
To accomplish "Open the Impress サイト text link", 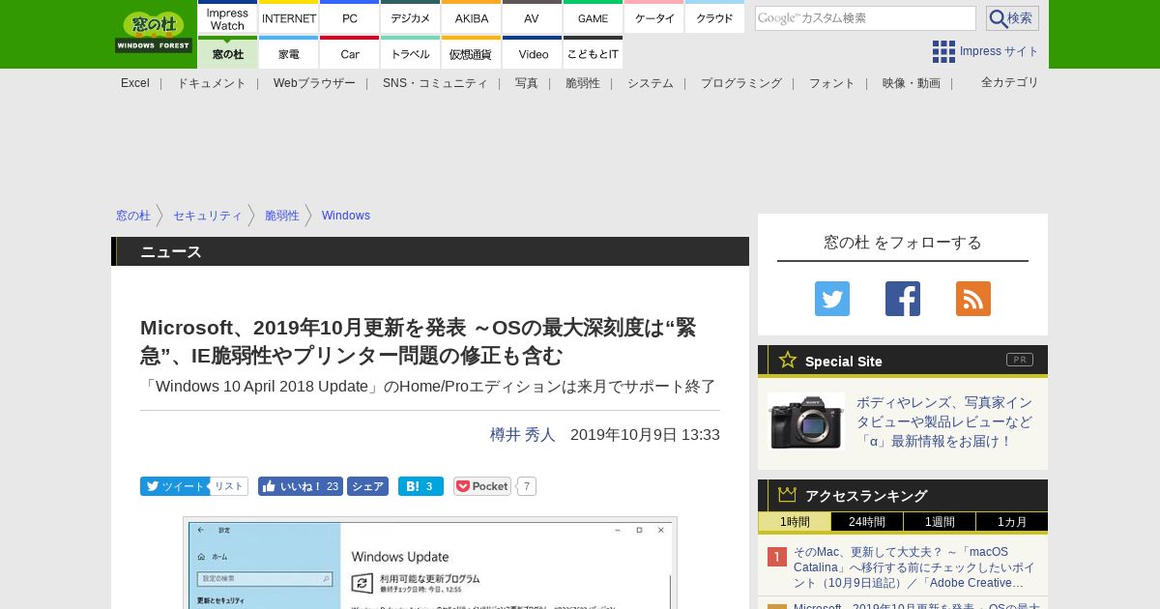I will click(1000, 51).
